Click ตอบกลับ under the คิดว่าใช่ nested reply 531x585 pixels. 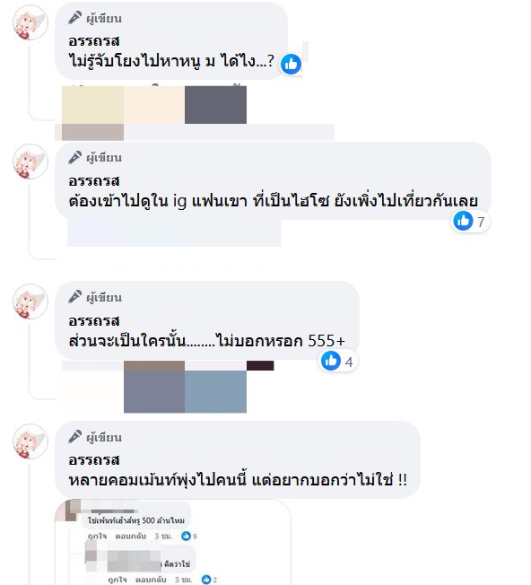tap(151, 580)
